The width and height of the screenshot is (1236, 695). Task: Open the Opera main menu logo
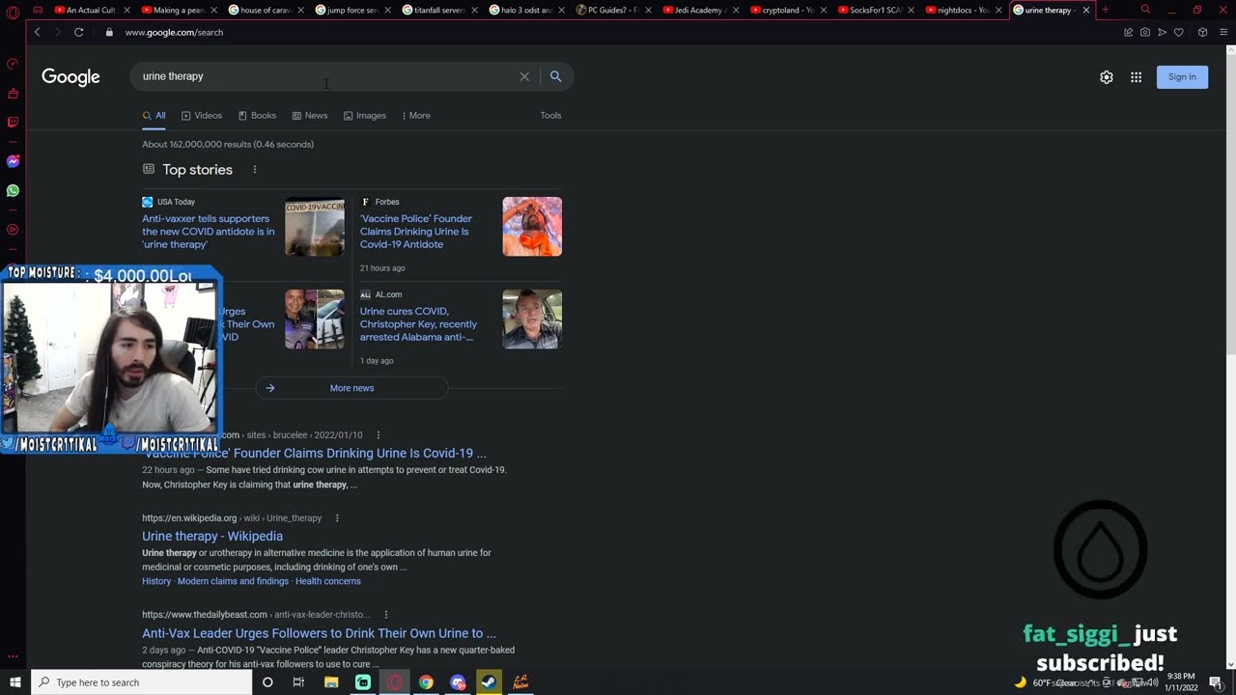(13, 12)
